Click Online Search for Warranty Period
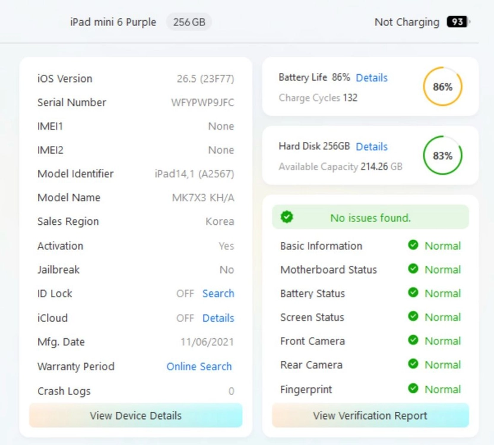The image size is (494, 445). (x=199, y=367)
